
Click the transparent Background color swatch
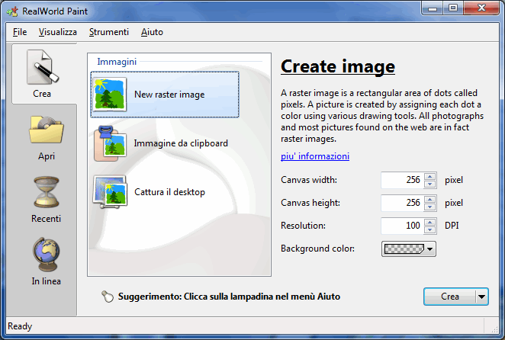point(404,249)
